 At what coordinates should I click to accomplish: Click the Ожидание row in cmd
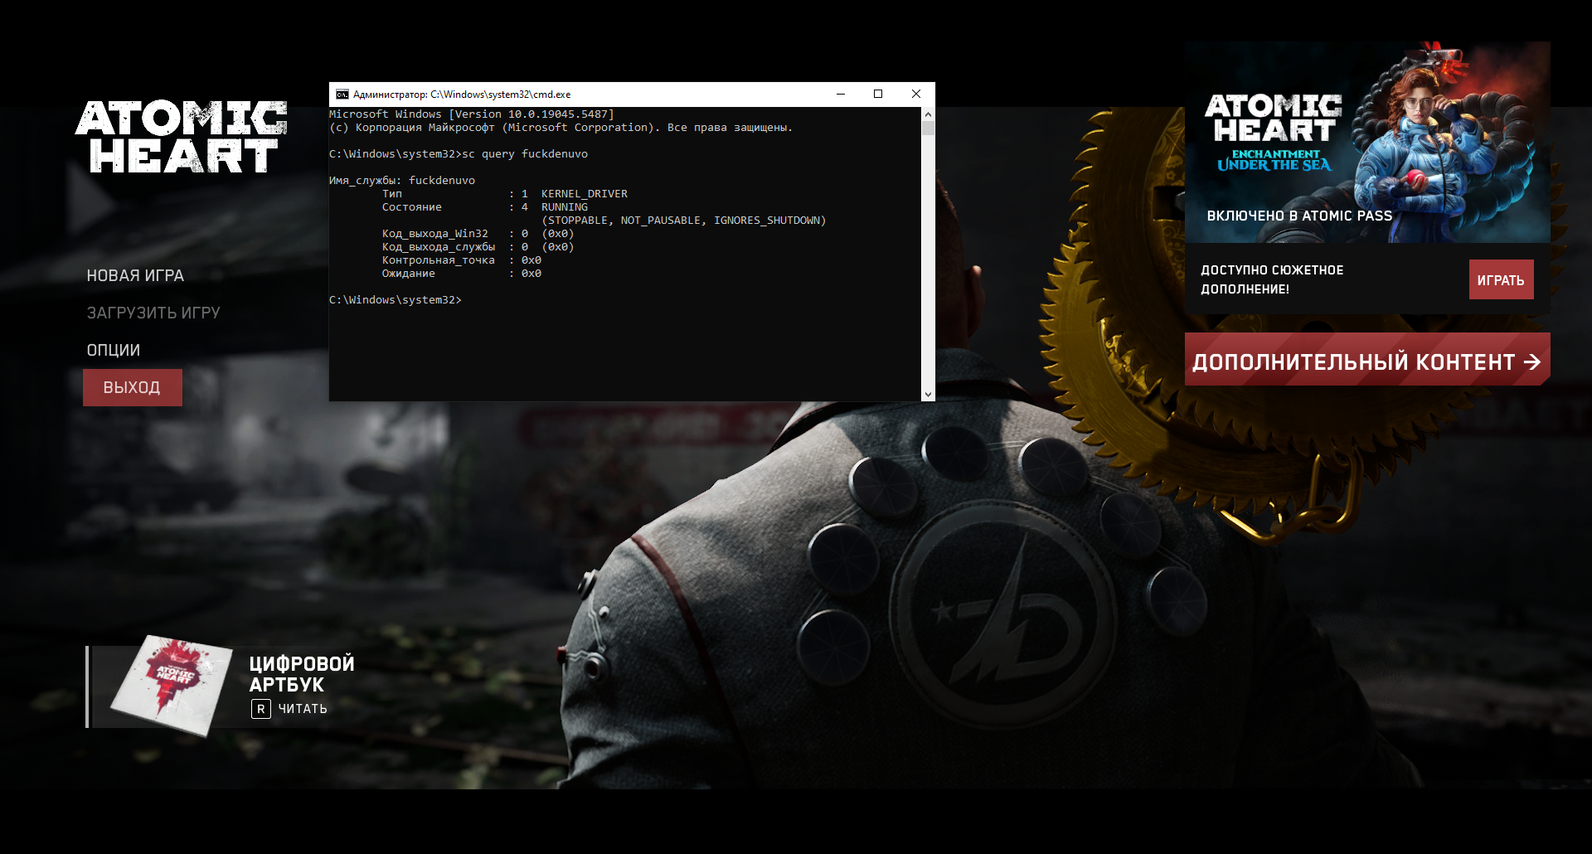point(462,274)
